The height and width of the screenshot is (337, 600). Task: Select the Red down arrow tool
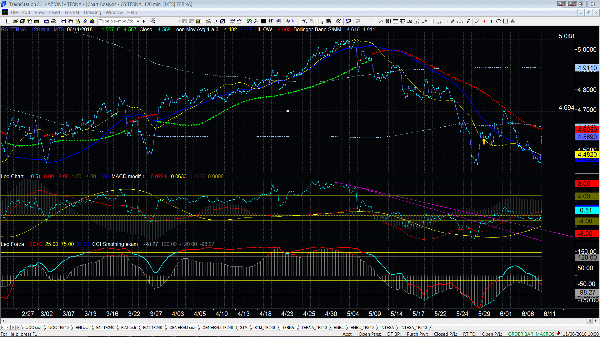coord(484,21)
